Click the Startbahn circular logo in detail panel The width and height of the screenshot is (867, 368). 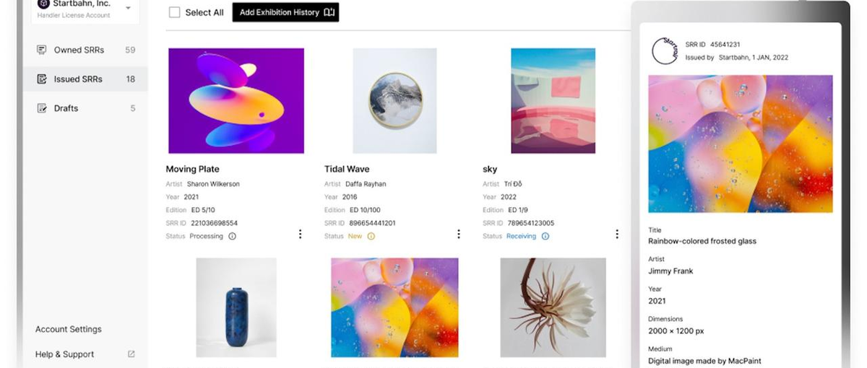click(665, 51)
